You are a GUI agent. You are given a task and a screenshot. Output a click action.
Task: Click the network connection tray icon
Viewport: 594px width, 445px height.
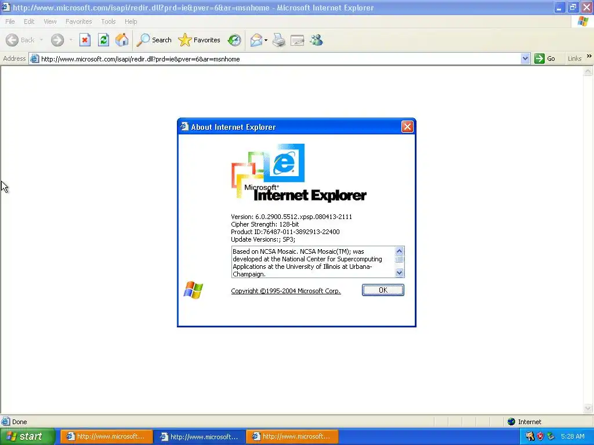pos(551,436)
